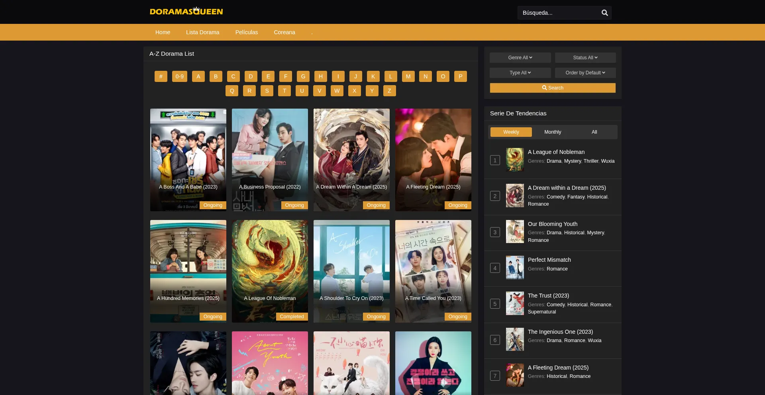Switch to the All trending tab
The width and height of the screenshot is (765, 395).
tap(594, 132)
